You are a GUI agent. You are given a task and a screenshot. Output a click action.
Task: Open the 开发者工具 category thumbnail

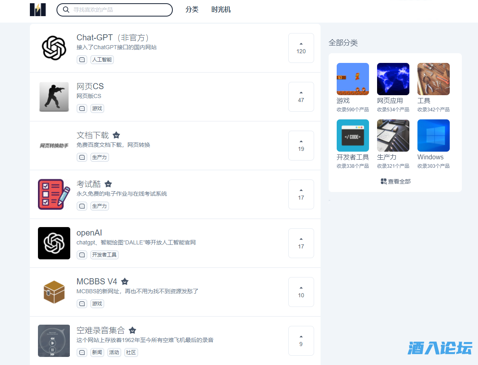pyautogui.click(x=353, y=136)
